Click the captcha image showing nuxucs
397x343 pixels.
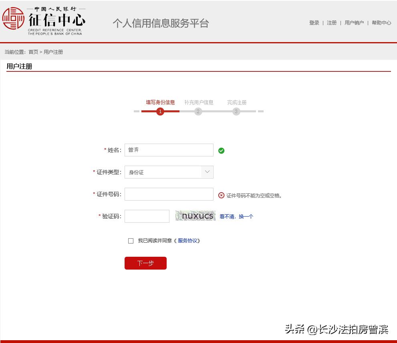[195, 215]
